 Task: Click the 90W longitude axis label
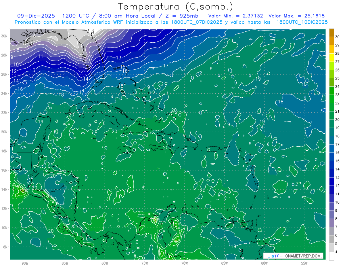25,263
